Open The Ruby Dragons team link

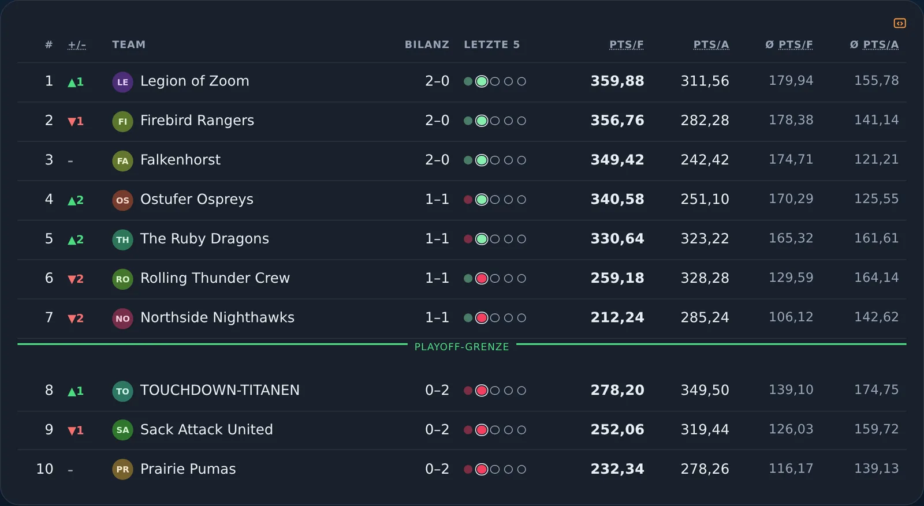[x=204, y=239]
